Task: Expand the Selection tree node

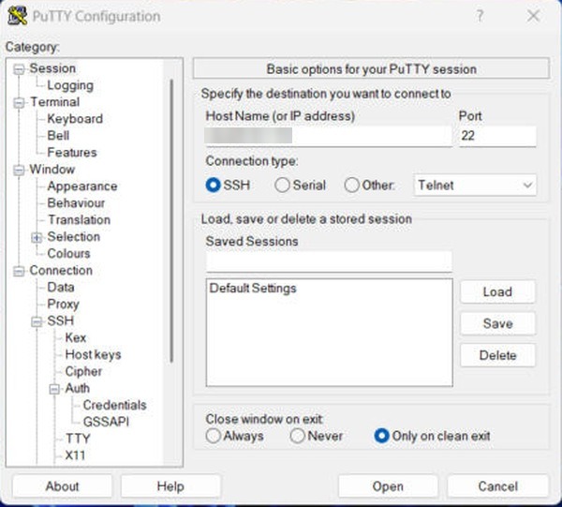Action: 37,237
